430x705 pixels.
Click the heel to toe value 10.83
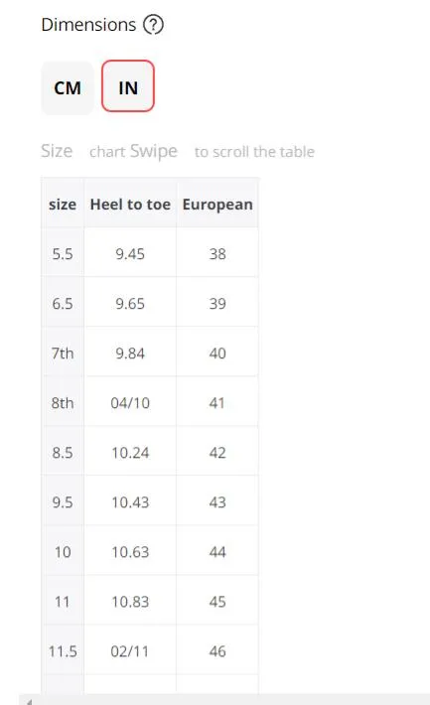click(130, 602)
